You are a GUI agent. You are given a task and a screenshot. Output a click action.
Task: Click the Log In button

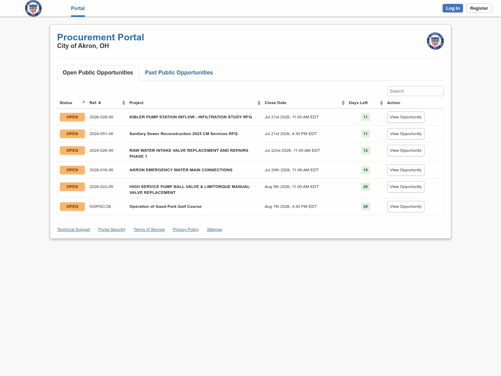[x=453, y=8]
